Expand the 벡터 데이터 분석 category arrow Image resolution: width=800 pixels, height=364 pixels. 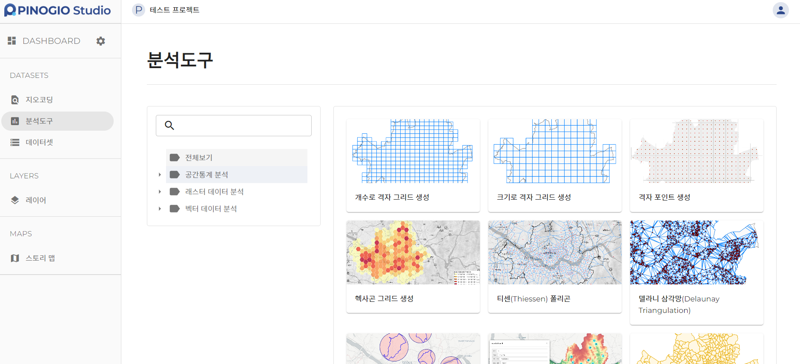[x=160, y=209]
